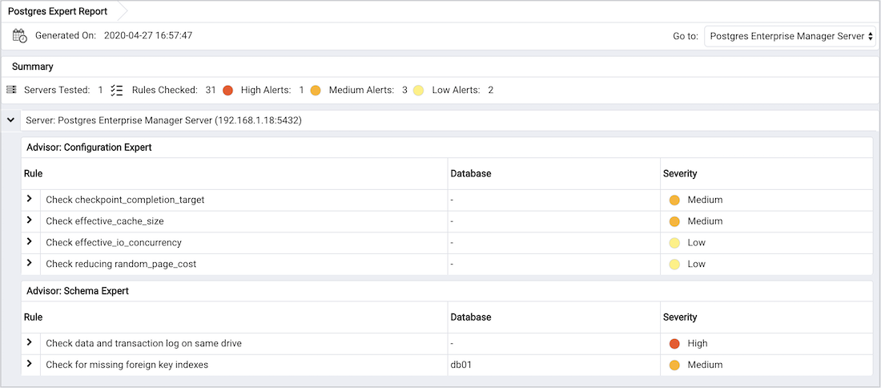
Task: Open the Go to server dropdown
Action: pos(790,36)
